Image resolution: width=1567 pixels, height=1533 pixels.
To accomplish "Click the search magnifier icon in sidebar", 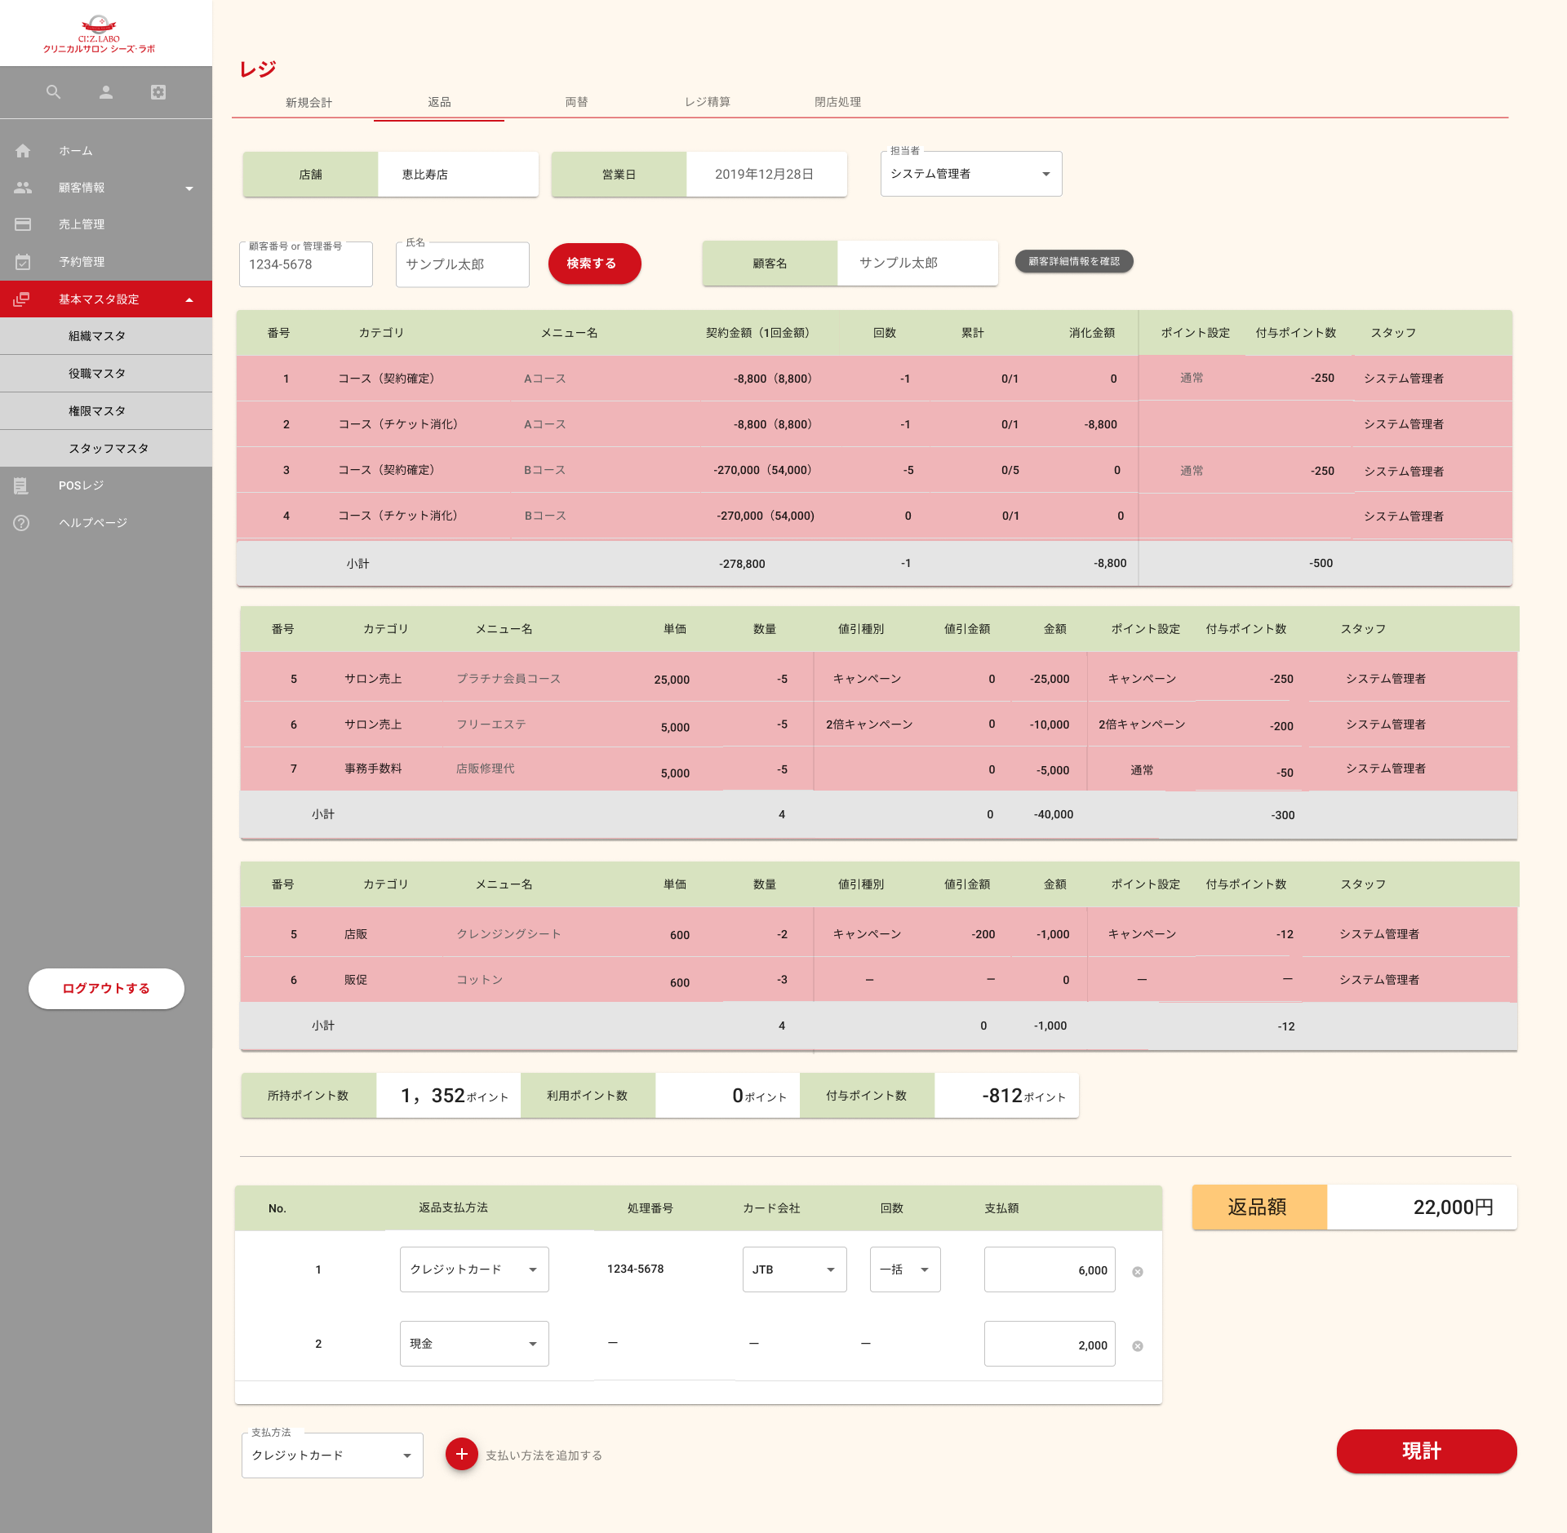I will pos(54,92).
